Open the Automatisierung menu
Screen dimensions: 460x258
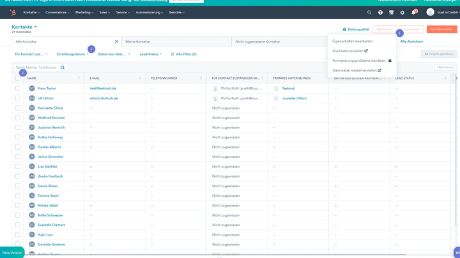point(149,13)
